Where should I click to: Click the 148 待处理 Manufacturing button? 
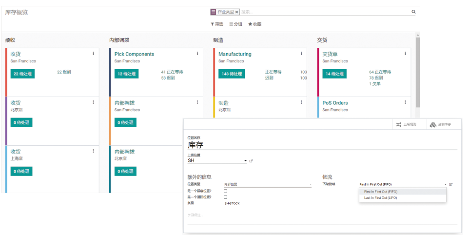click(232, 74)
